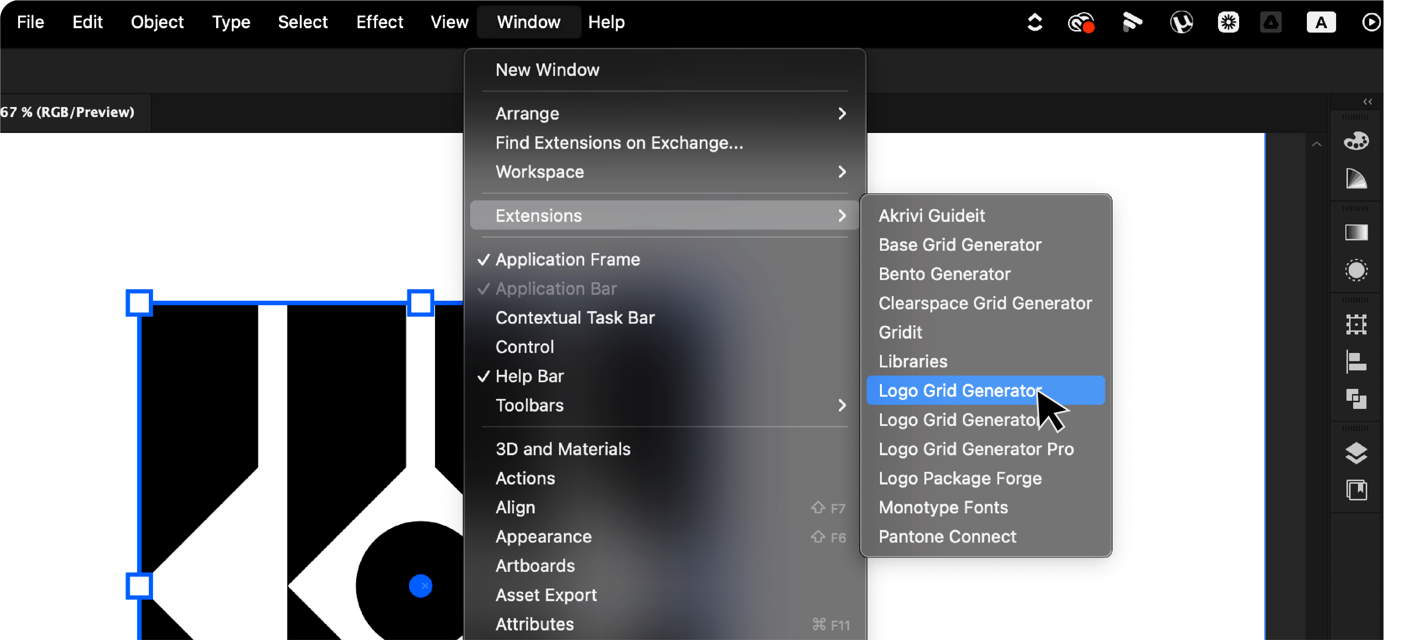Open the Layers panel icon
This screenshot has width=1422, height=640.
point(1356,453)
